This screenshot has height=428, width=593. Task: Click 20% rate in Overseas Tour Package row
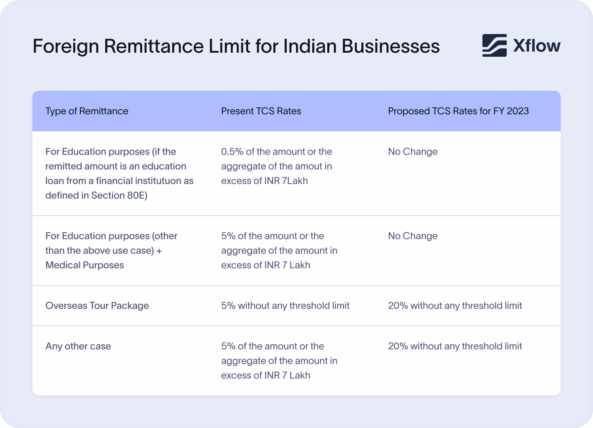click(455, 306)
